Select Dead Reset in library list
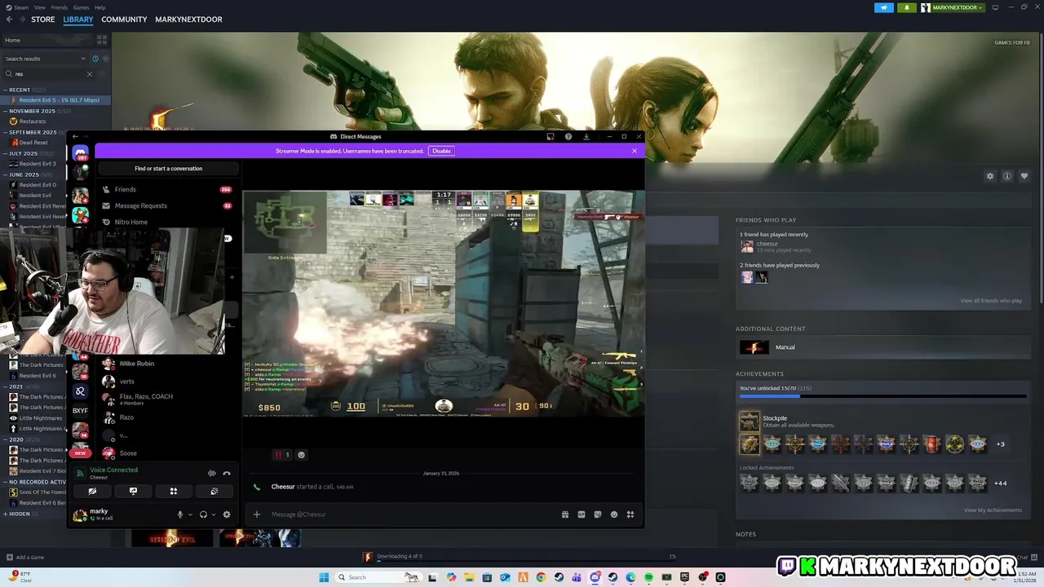The height and width of the screenshot is (587, 1044). pyautogui.click(x=33, y=143)
